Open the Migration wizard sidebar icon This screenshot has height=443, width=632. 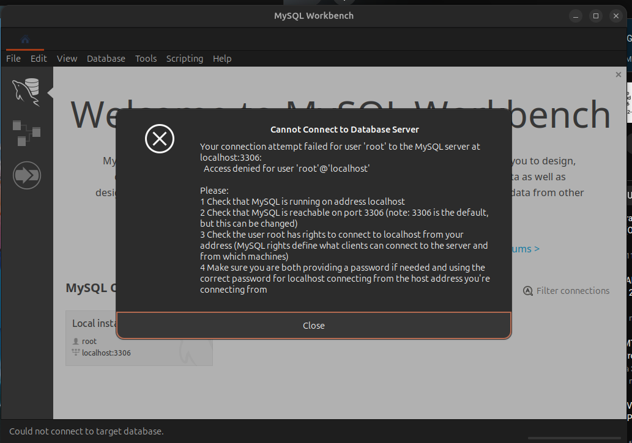(26, 175)
